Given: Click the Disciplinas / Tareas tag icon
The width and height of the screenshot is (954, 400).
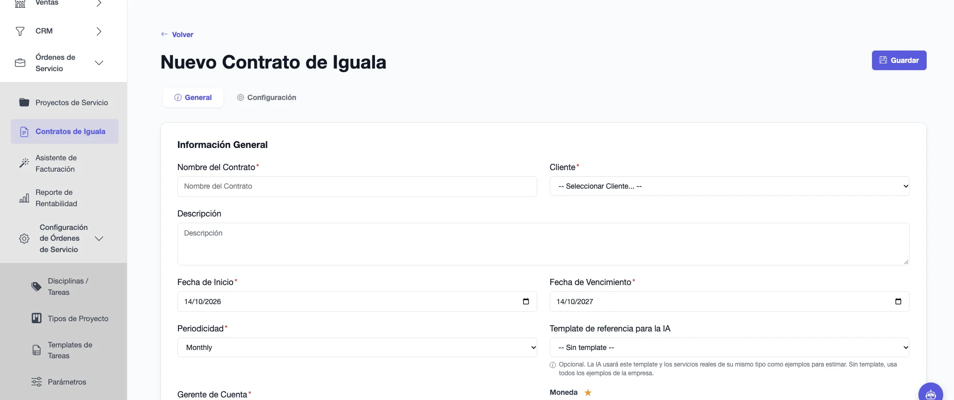Looking at the screenshot, I should (x=37, y=287).
